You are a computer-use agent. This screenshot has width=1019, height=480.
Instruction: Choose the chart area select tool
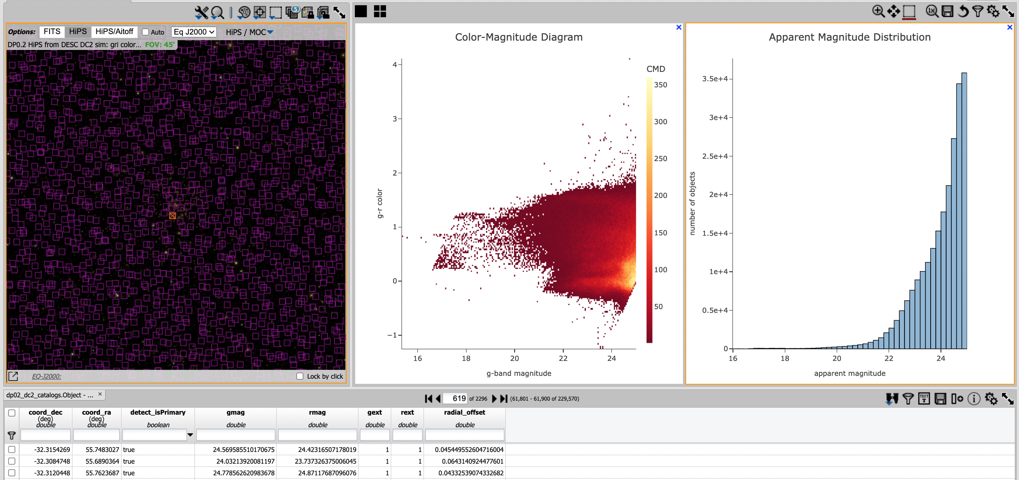click(909, 11)
